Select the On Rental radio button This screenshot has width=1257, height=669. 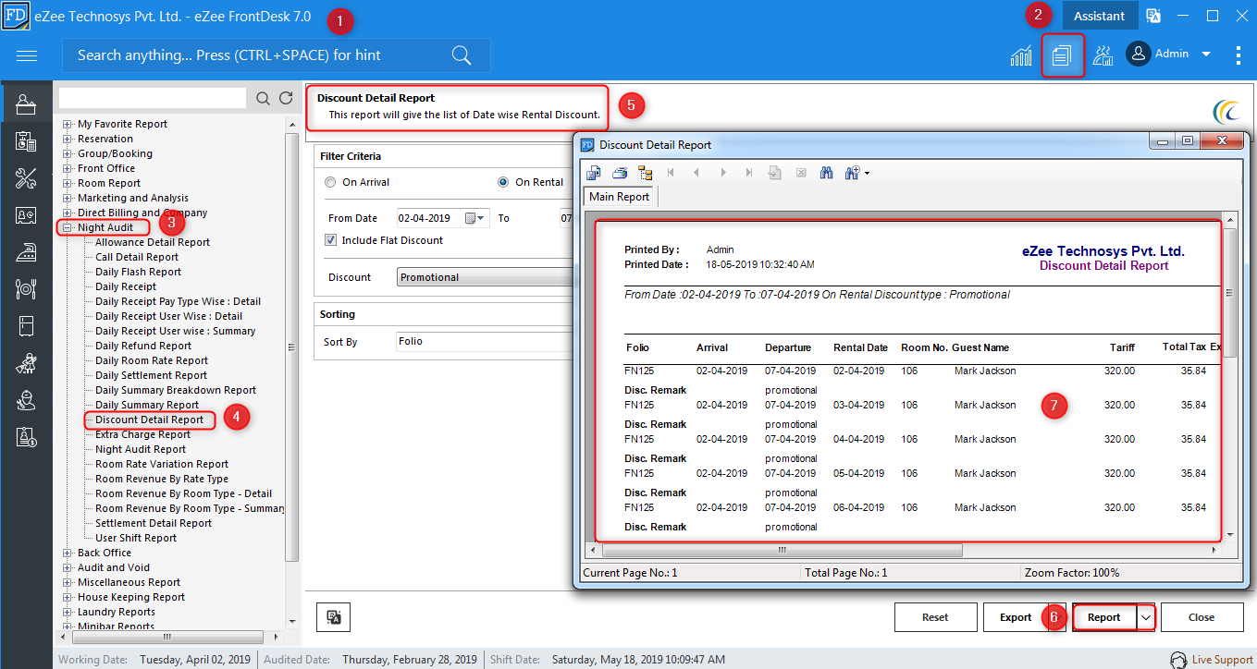[x=503, y=182]
